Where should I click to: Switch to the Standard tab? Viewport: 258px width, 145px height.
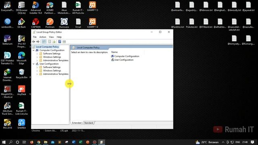(89, 123)
